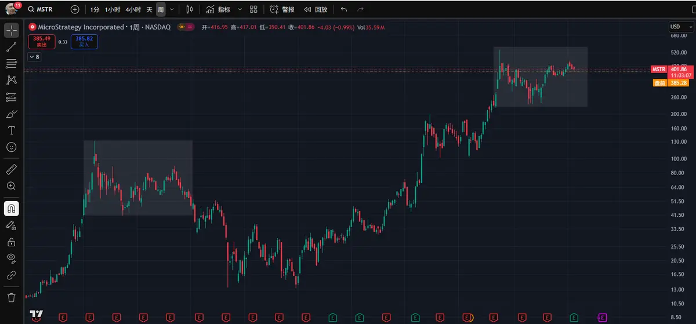The image size is (696, 324).
Task: Switch to the 4小时 interval
Action: pos(133,9)
